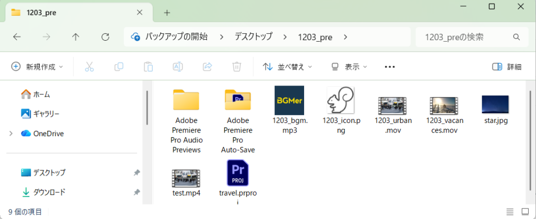Image resolution: width=536 pixels, height=219 pixels.
Task: Open the 表示 view dropdown
Action: pyautogui.click(x=349, y=67)
